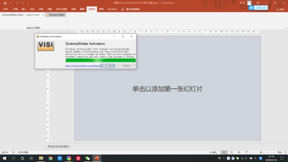Viewport: 288px width, 162px height.
Task: Click the 78% zoom level
Action: pyautogui.click(x=279, y=152)
